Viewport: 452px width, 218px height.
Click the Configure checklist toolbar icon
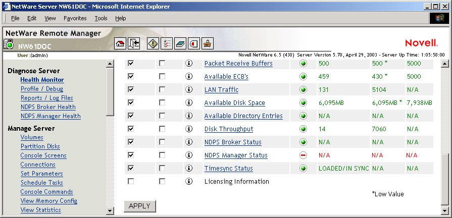(x=167, y=43)
